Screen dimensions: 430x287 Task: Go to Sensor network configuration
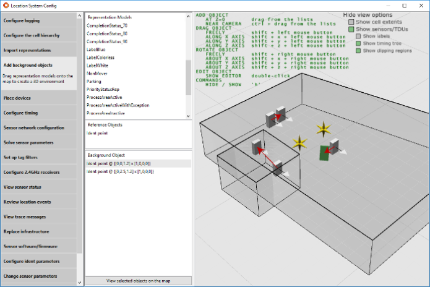[x=39, y=127]
